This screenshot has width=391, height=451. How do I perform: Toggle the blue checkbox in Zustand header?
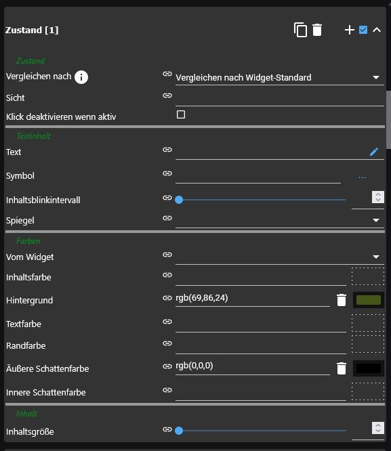click(x=363, y=30)
